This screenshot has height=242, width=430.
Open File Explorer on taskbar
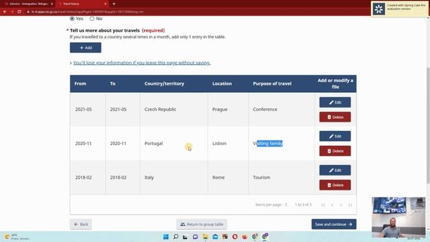pyautogui.click(x=205, y=237)
